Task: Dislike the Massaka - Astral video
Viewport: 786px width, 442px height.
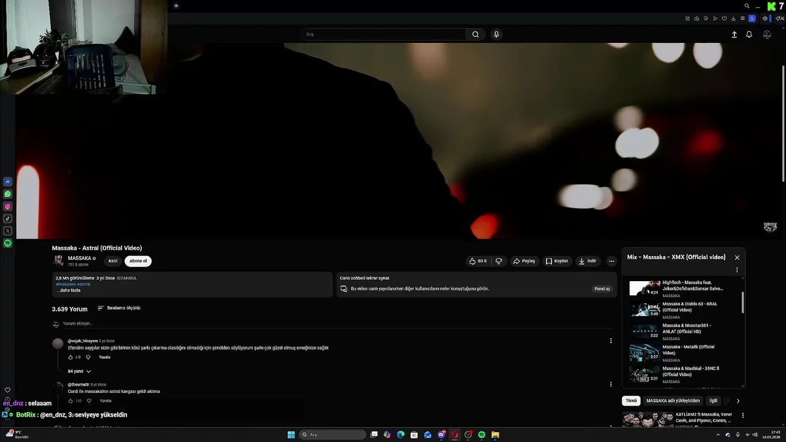Action: click(x=499, y=261)
